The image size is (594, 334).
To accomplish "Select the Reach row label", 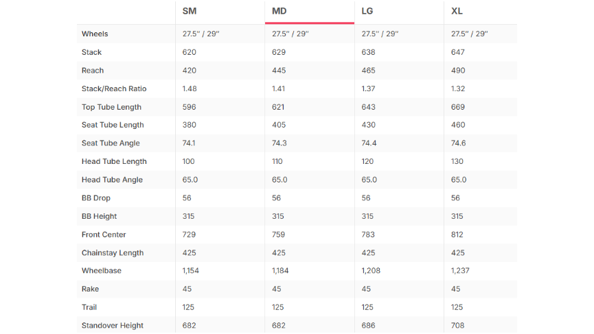I will pos(93,71).
